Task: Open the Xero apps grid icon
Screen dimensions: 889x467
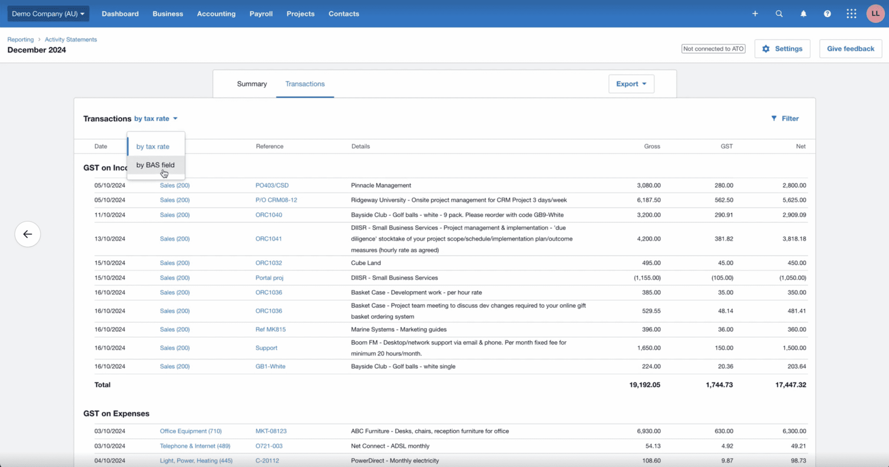Action: click(851, 13)
